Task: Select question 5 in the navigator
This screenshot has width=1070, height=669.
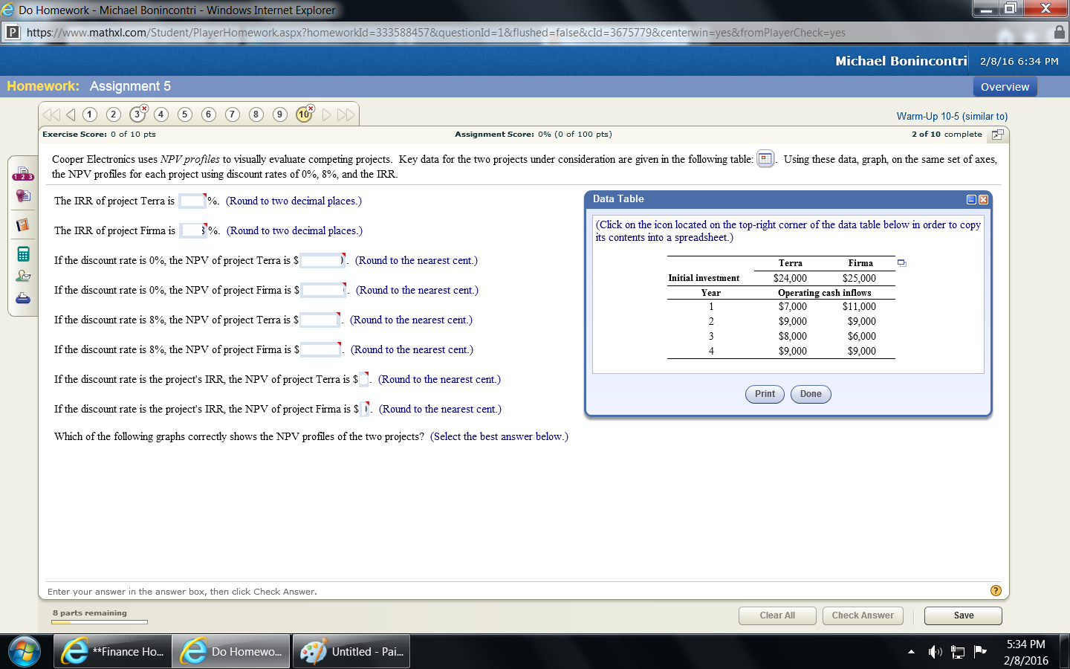Action: 184,115
